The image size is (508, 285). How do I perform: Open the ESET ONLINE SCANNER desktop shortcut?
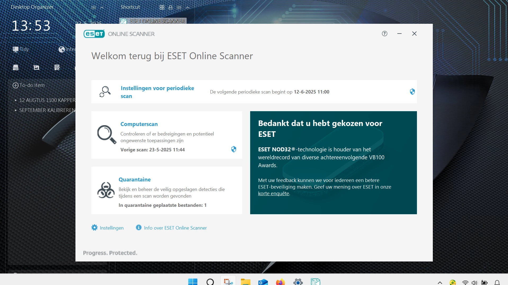[x=153, y=21]
